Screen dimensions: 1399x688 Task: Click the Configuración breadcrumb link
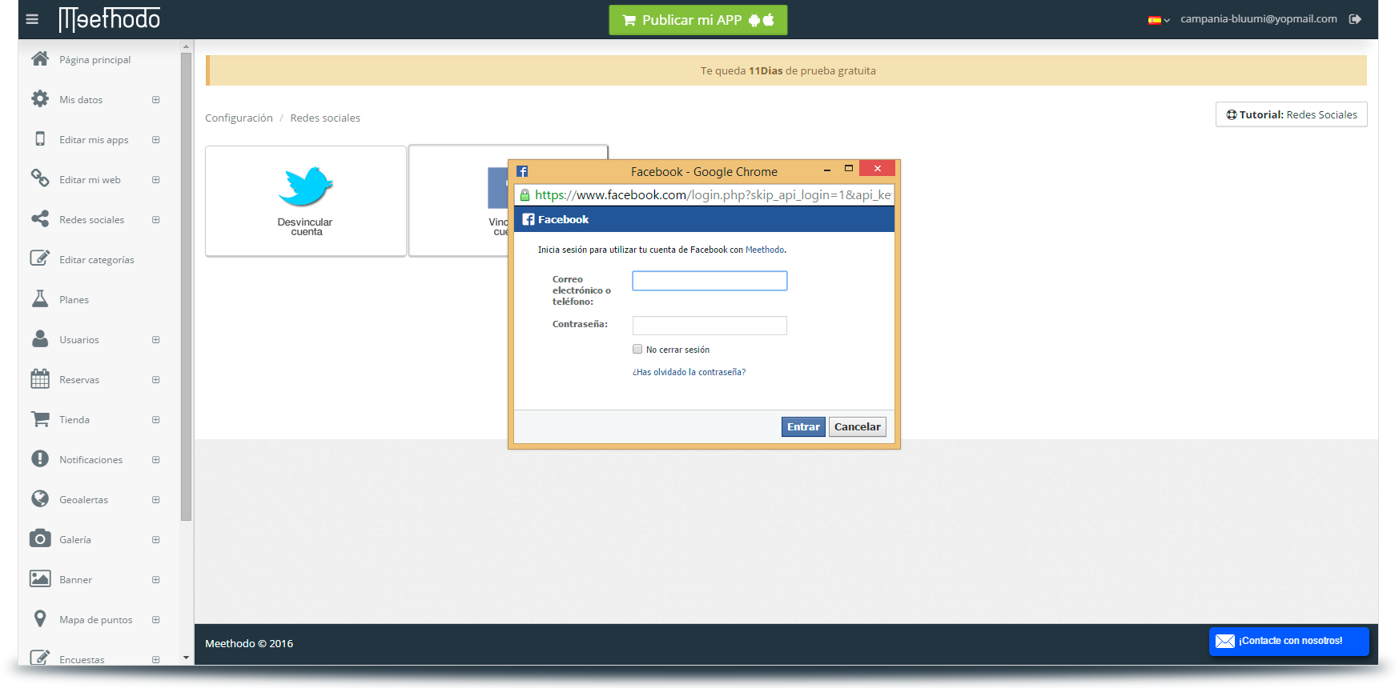239,118
